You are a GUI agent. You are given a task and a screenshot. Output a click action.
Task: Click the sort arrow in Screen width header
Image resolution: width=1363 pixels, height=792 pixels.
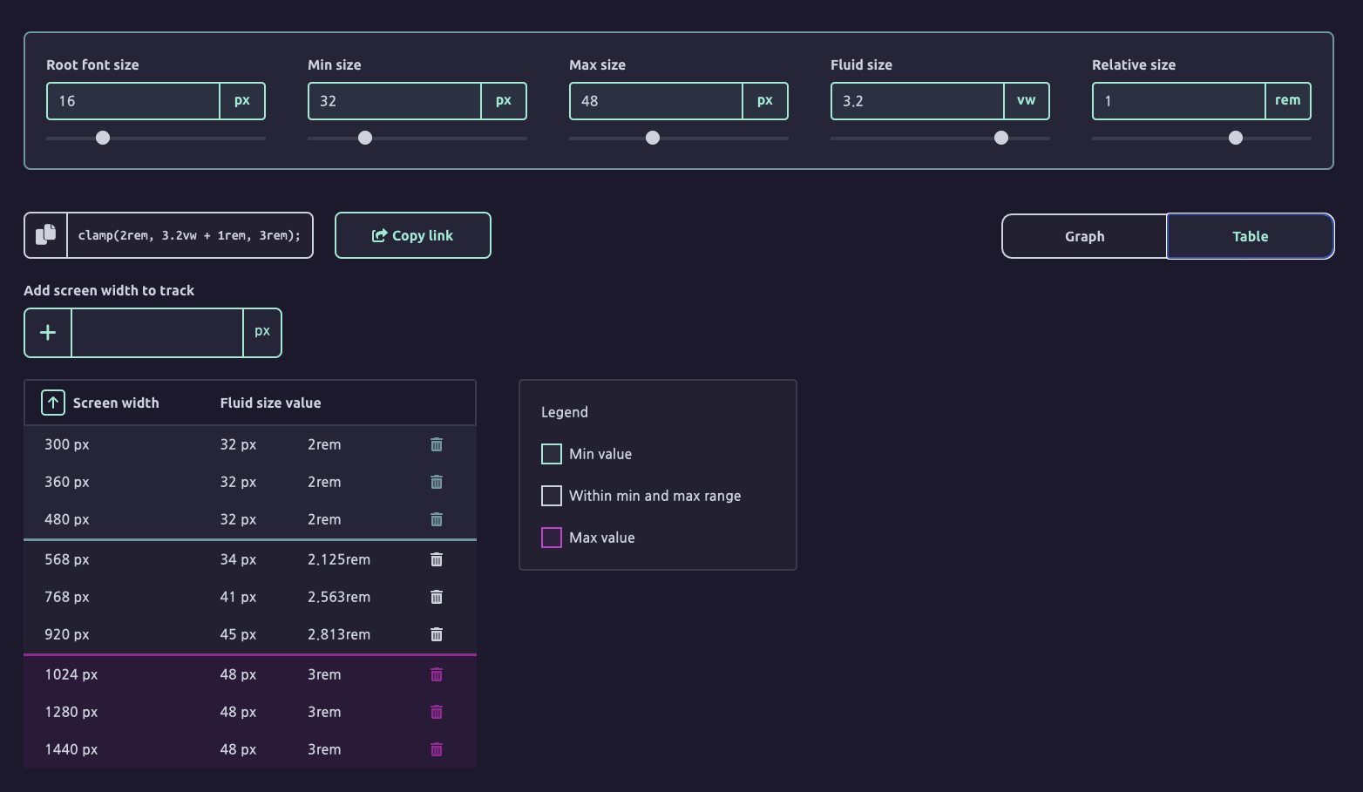coord(52,402)
